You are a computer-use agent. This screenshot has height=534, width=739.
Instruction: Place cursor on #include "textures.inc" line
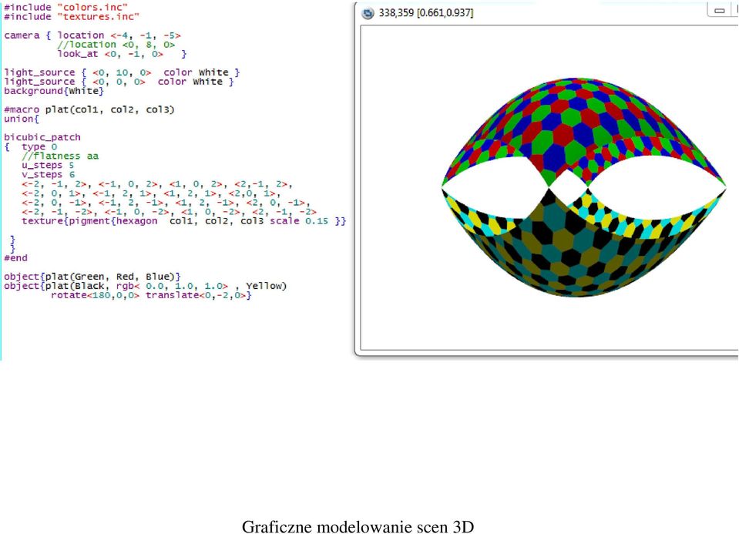pyautogui.click(x=72, y=17)
